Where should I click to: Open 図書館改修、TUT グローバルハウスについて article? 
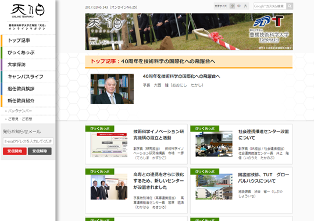(263, 178)
